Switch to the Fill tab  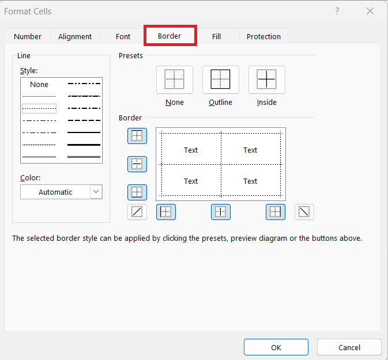pyautogui.click(x=216, y=36)
